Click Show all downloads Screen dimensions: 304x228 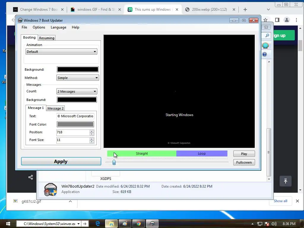click(x=280, y=201)
